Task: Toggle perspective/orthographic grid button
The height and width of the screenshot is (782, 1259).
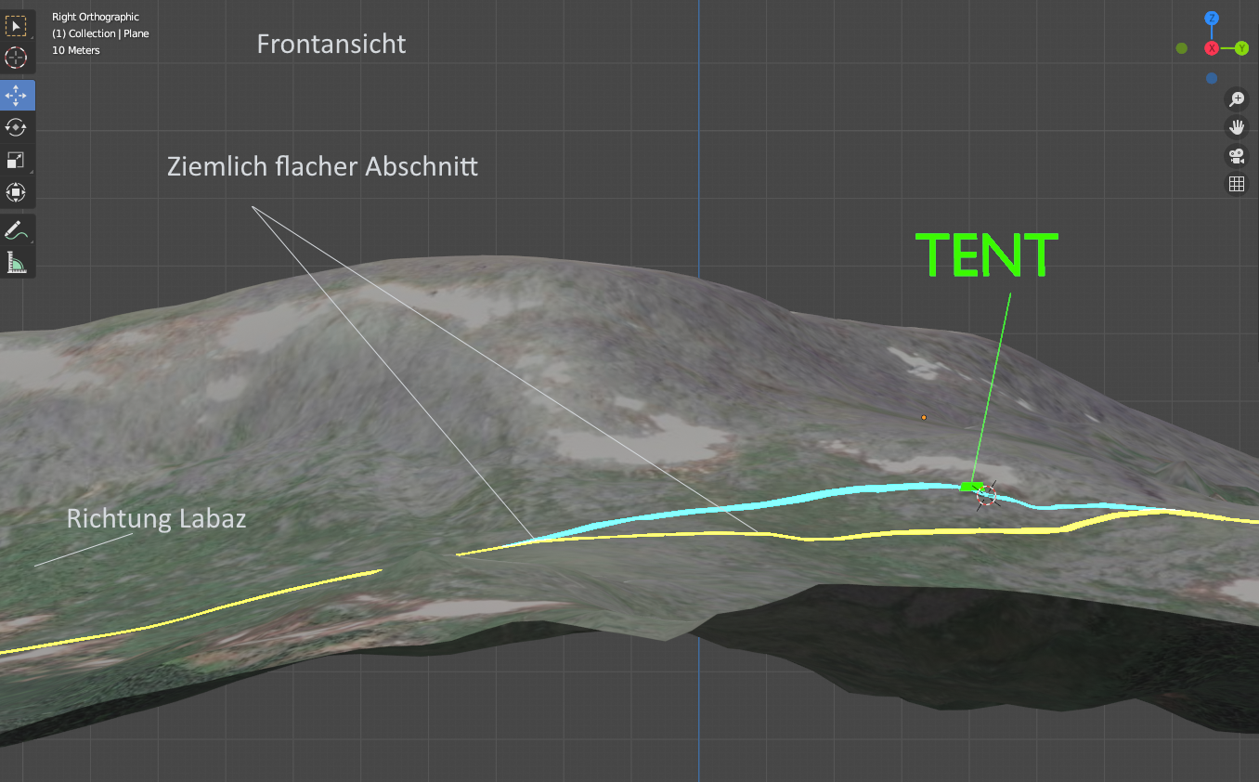Action: click(x=1237, y=184)
